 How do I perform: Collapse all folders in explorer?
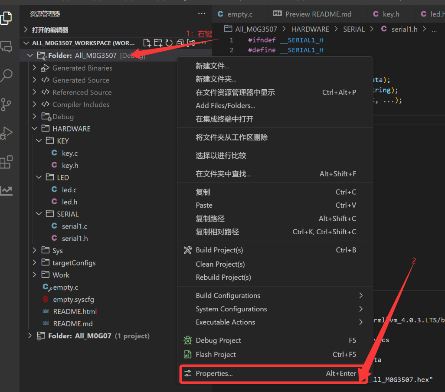[x=180, y=43]
